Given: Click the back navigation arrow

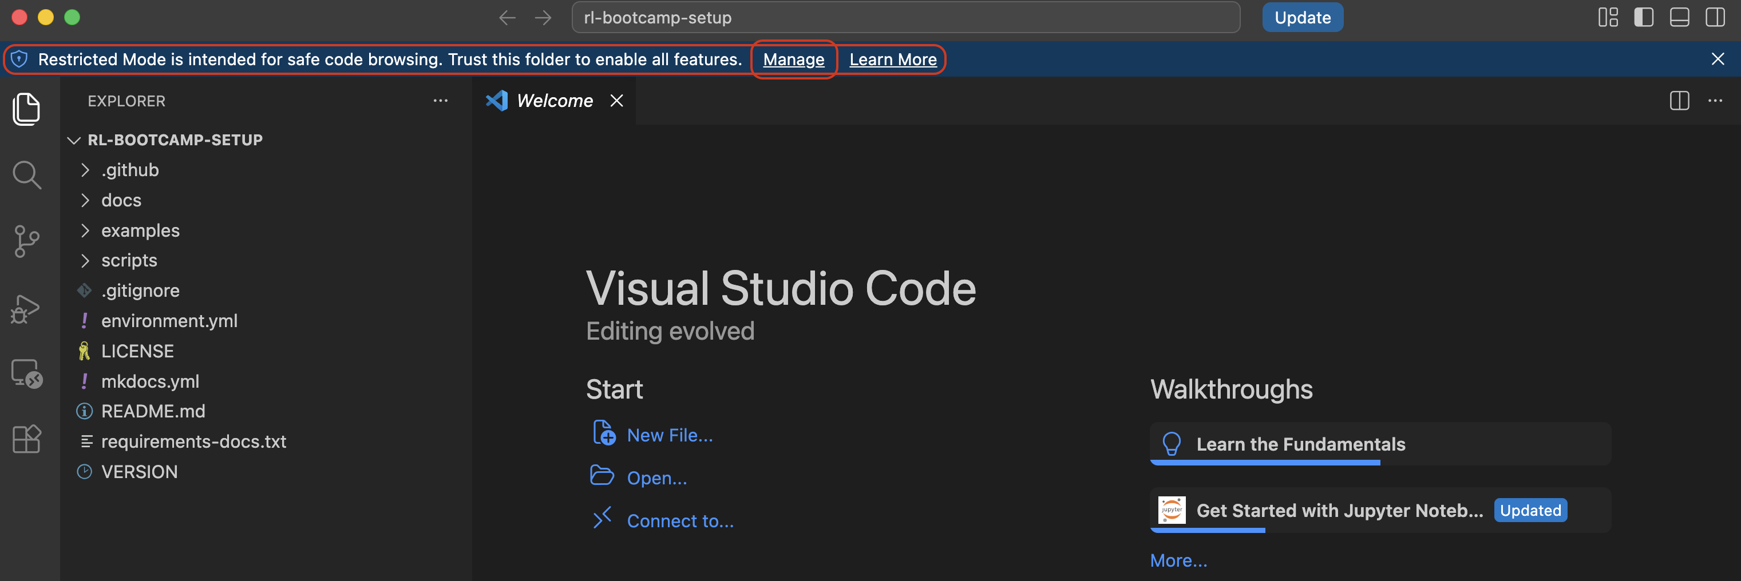Looking at the screenshot, I should pyautogui.click(x=507, y=18).
